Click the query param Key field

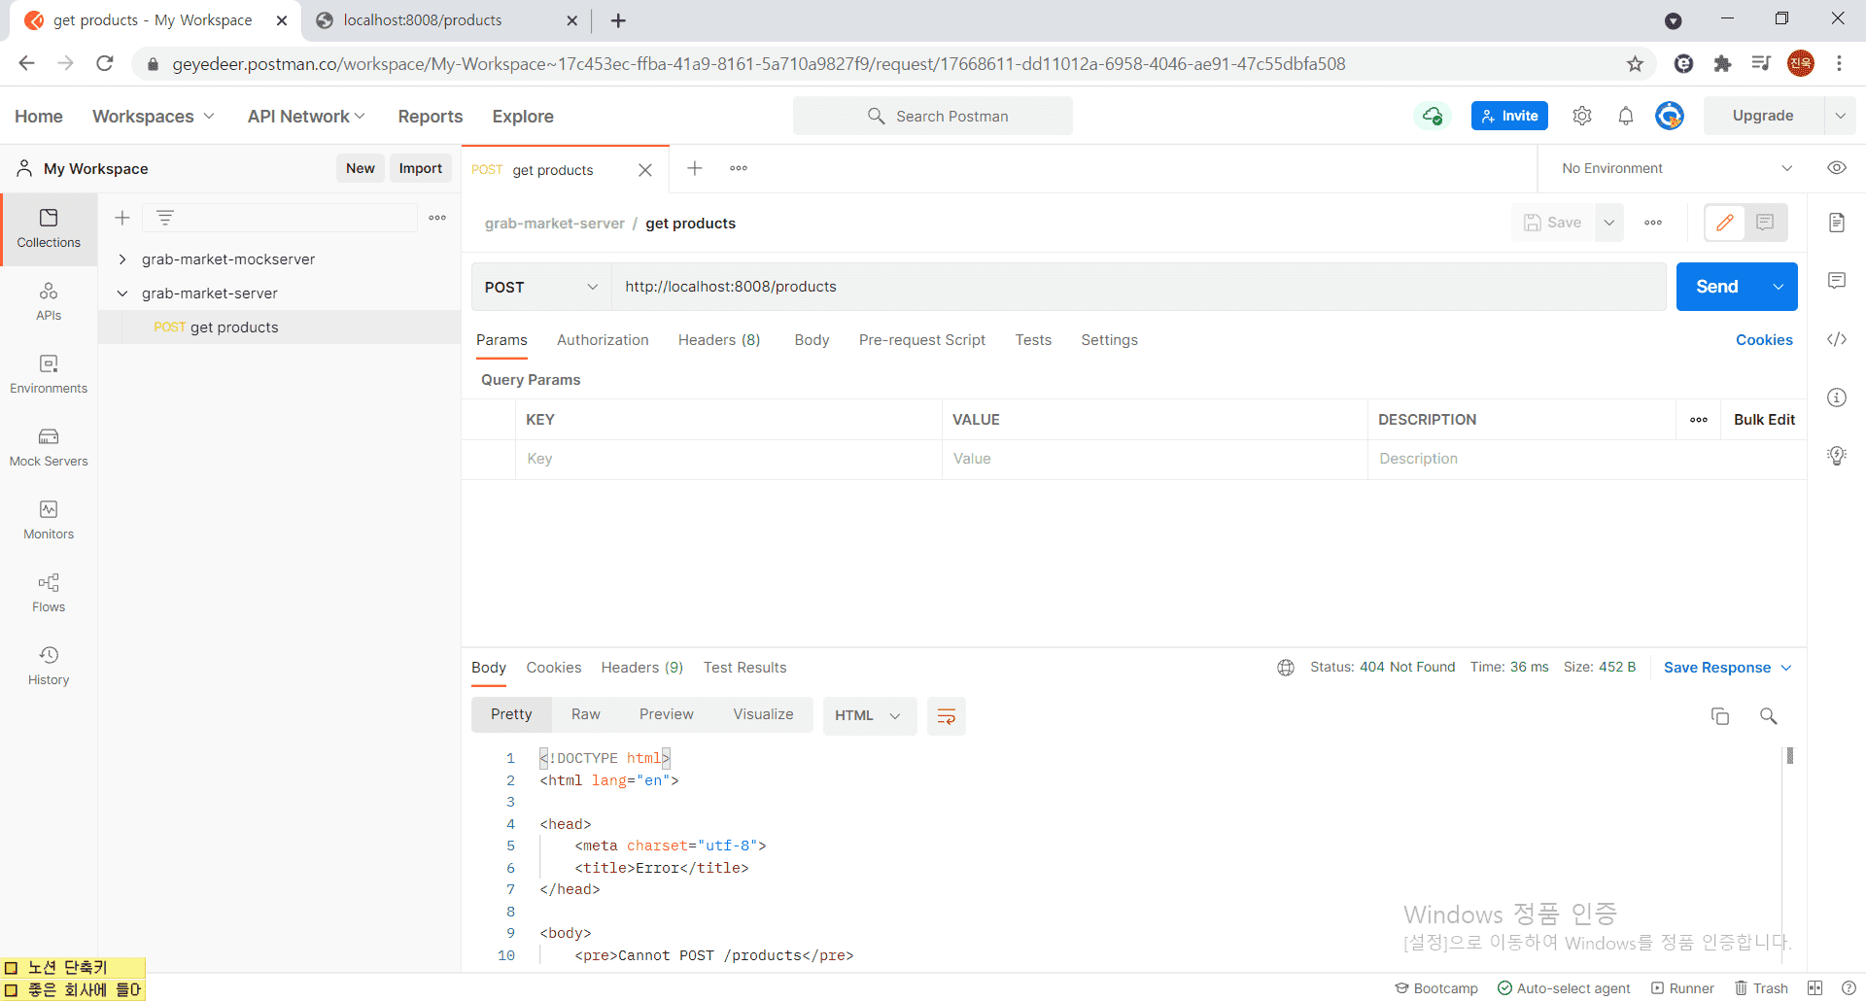[729, 459]
